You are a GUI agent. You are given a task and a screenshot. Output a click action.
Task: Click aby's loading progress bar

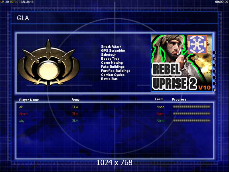click(x=192, y=121)
